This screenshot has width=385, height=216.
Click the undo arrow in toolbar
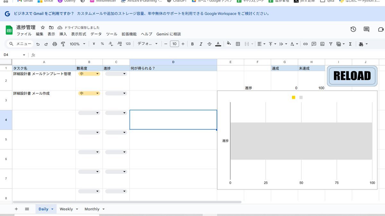(x=38, y=44)
